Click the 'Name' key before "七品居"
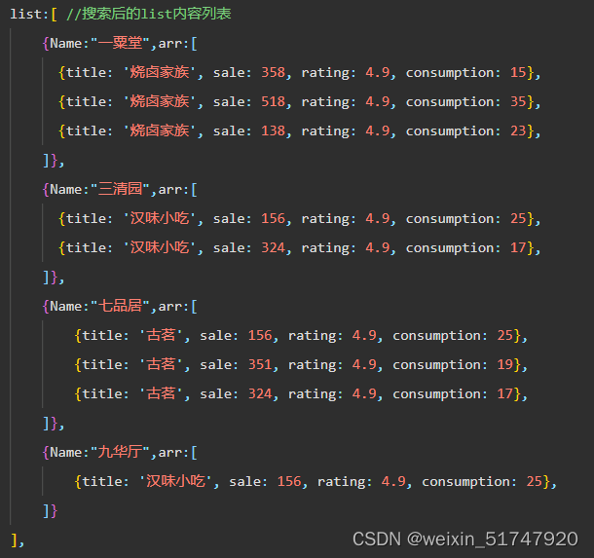 tap(66, 306)
